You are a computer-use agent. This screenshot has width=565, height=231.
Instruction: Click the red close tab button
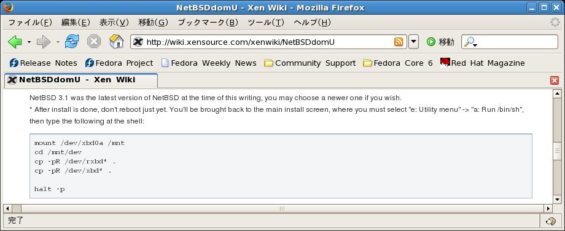tap(555, 80)
